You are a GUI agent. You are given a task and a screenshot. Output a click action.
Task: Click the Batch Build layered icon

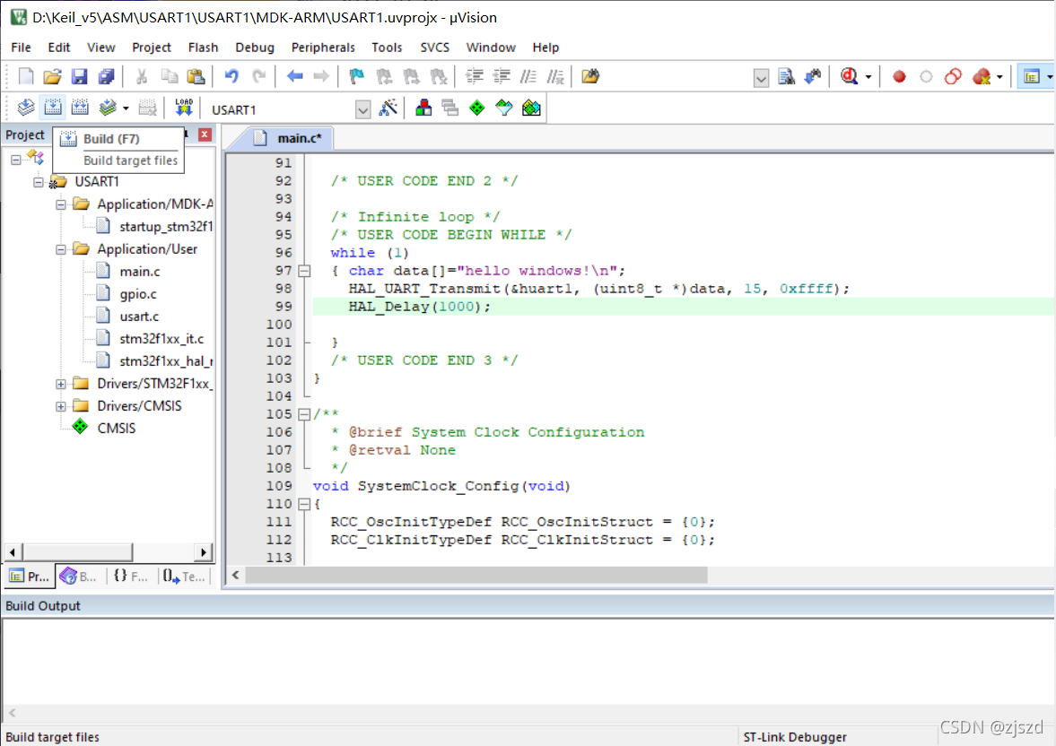(107, 107)
